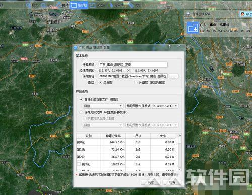
Task: Tick 下载完成后自动生成 checkbox
Action: 85,118
